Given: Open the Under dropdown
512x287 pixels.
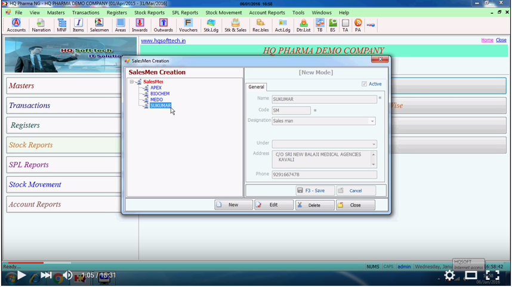Looking at the screenshot, I should (x=374, y=144).
